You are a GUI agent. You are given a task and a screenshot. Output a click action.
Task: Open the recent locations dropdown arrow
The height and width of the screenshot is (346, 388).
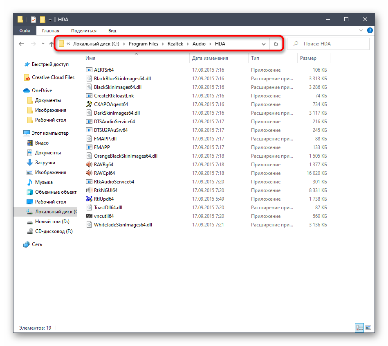[43, 44]
